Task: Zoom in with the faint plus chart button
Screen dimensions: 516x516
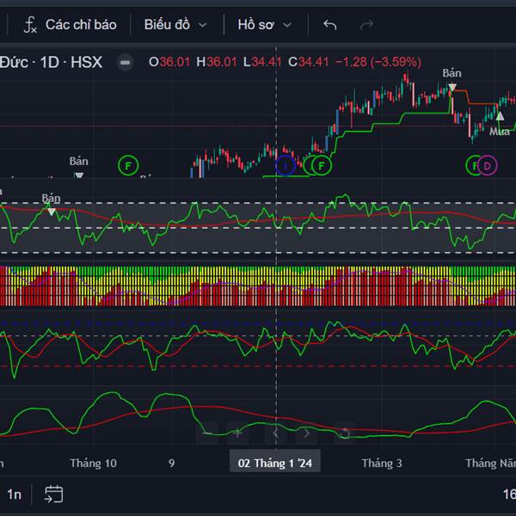Action: (237, 433)
